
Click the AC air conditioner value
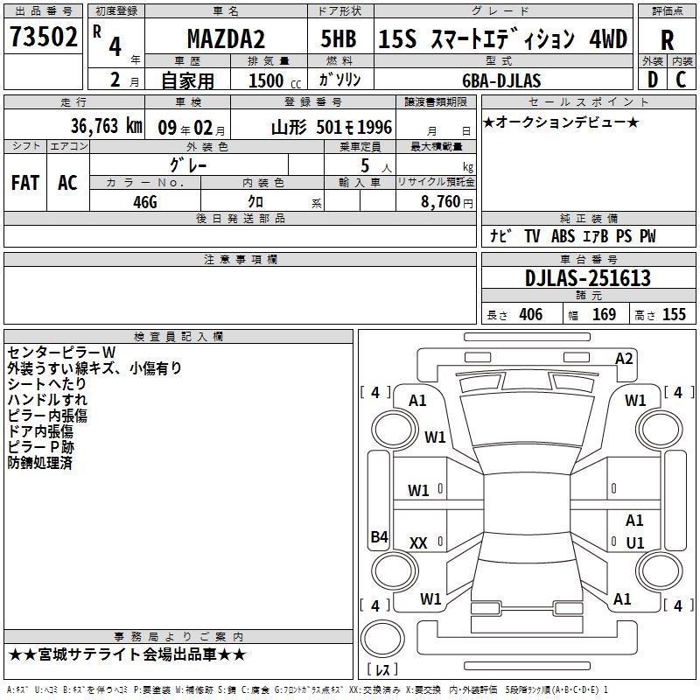click(67, 183)
